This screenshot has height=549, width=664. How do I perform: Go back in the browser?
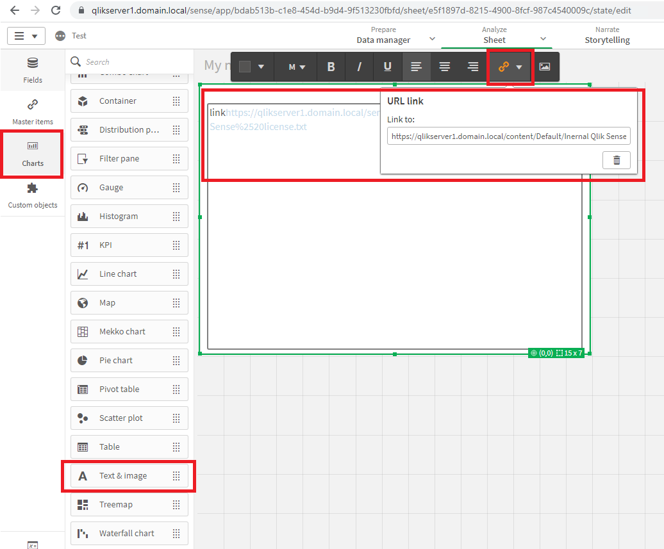click(15, 10)
